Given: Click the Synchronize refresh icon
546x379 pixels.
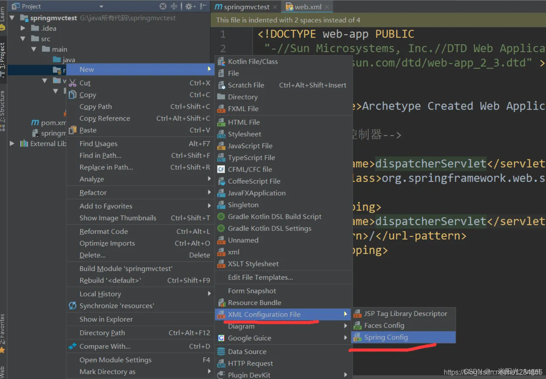Looking at the screenshot, I should (73, 306).
